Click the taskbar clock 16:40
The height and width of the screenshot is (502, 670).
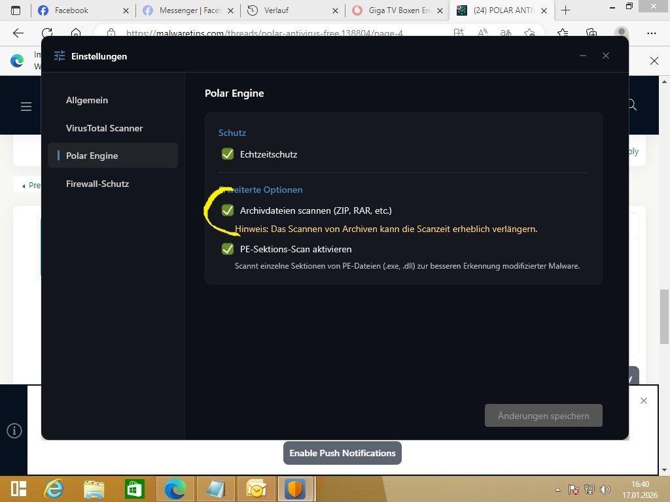coord(640,484)
